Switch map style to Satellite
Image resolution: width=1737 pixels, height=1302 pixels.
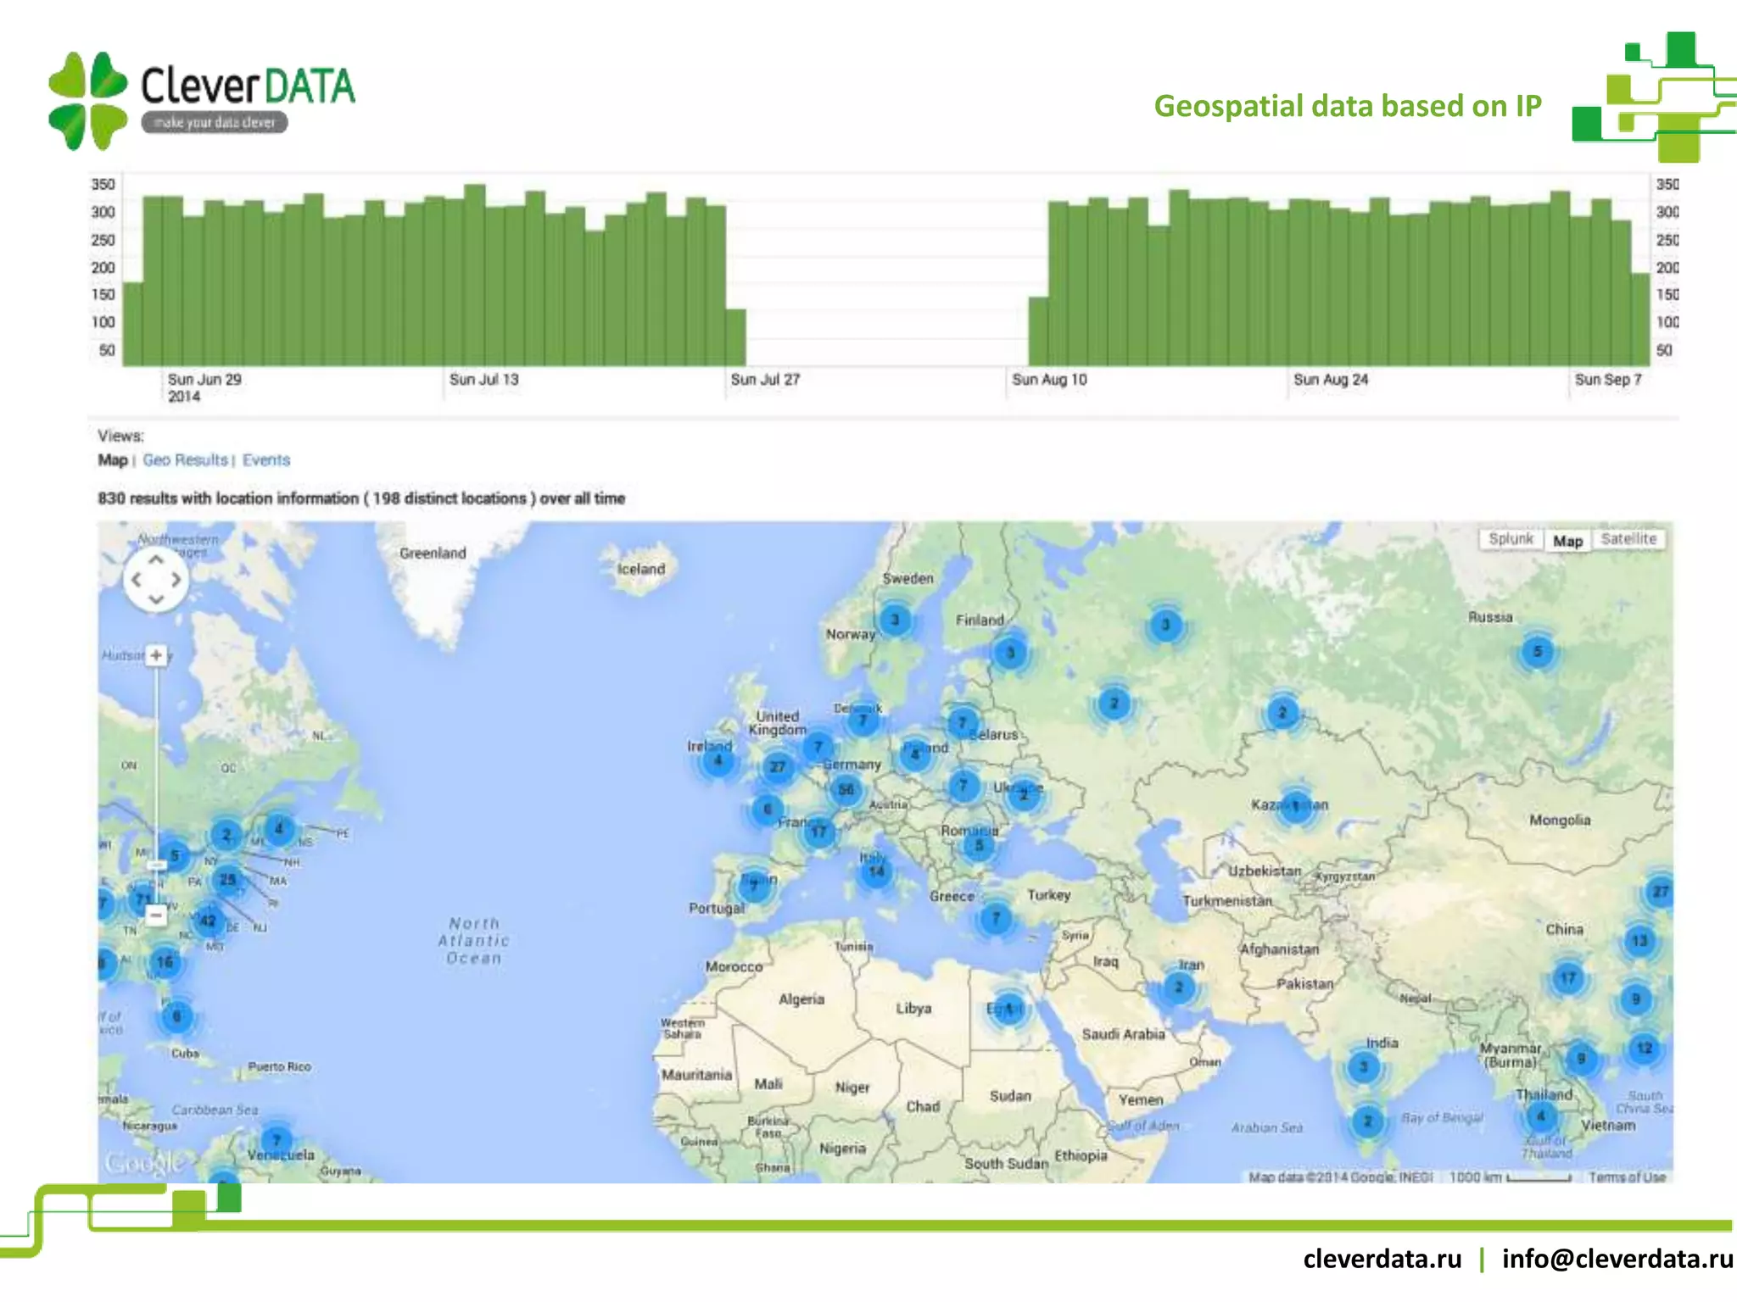(x=1628, y=539)
